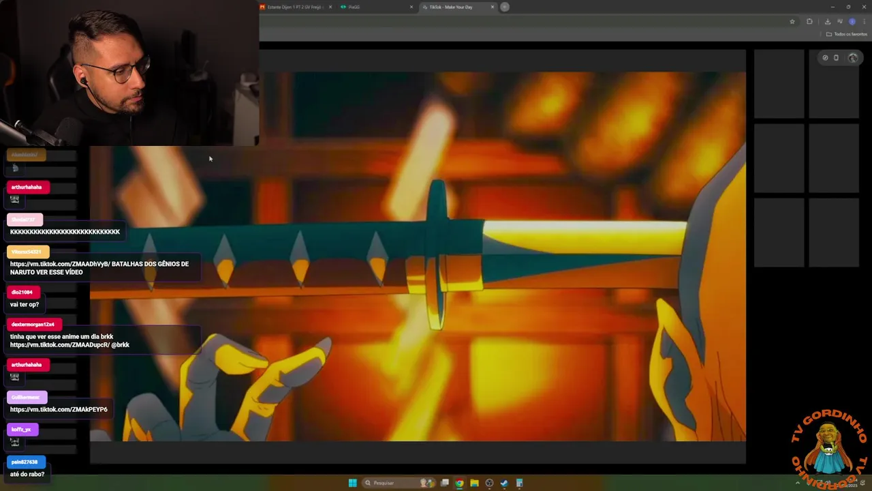872x491 pixels.
Task: Open the Chrome profile avatar
Action: (852, 22)
